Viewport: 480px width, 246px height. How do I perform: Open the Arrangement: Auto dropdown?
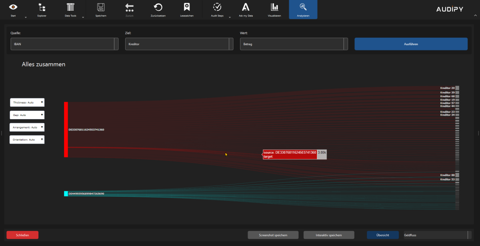click(x=27, y=128)
